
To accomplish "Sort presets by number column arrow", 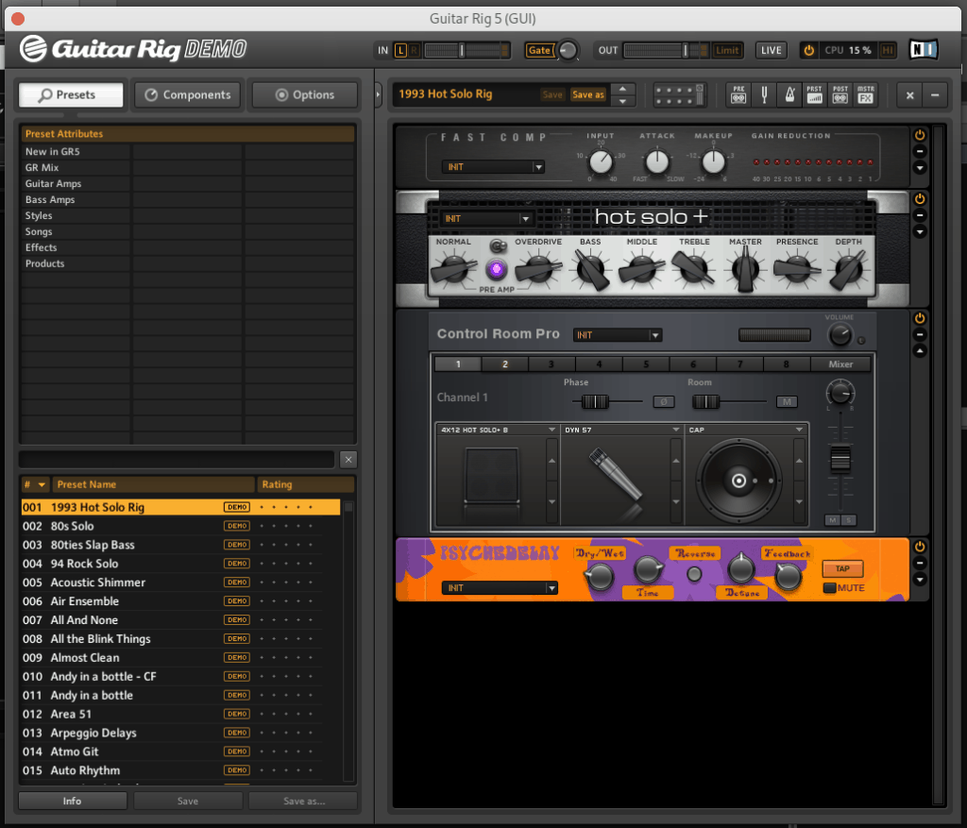I will 42,484.
